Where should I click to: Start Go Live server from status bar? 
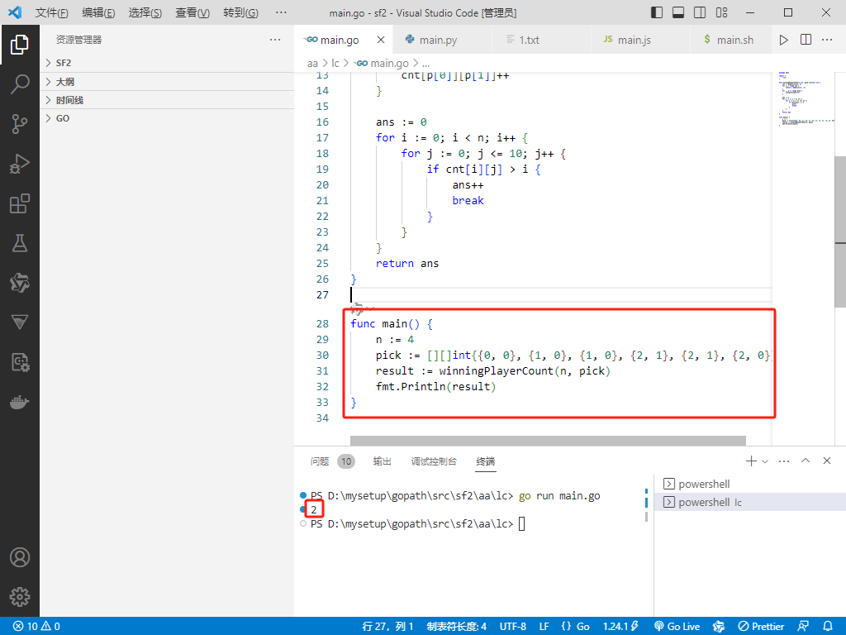tap(677, 627)
